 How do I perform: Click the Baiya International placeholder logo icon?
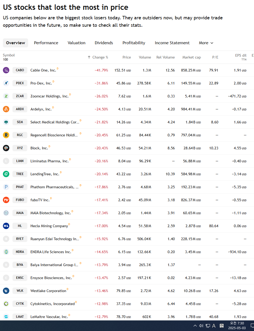pyautogui.click(x=6, y=265)
